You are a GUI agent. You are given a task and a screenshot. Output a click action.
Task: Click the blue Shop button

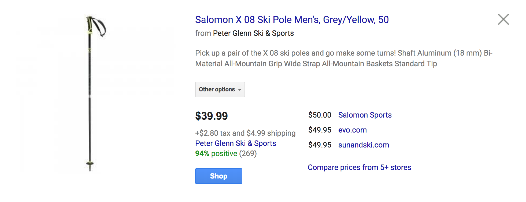pos(218,176)
